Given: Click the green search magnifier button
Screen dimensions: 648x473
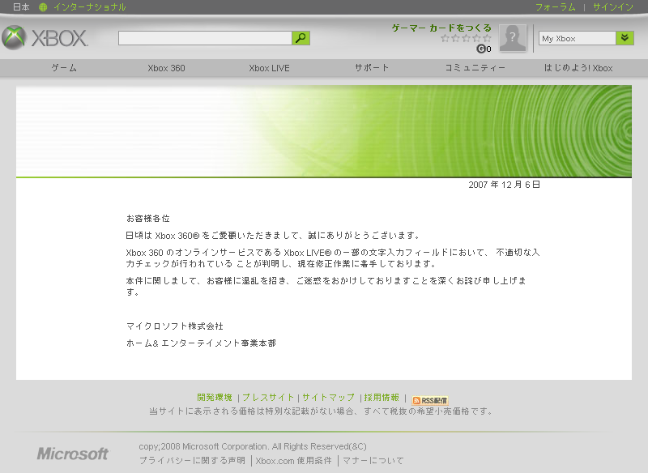Looking at the screenshot, I should [301, 38].
